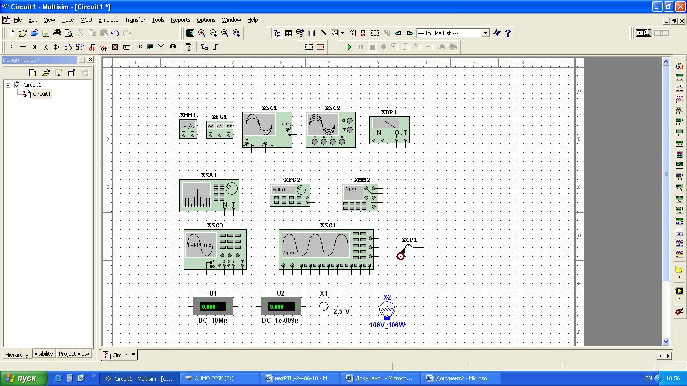Click the instruments toolbar oscilloscope icon

(679, 100)
